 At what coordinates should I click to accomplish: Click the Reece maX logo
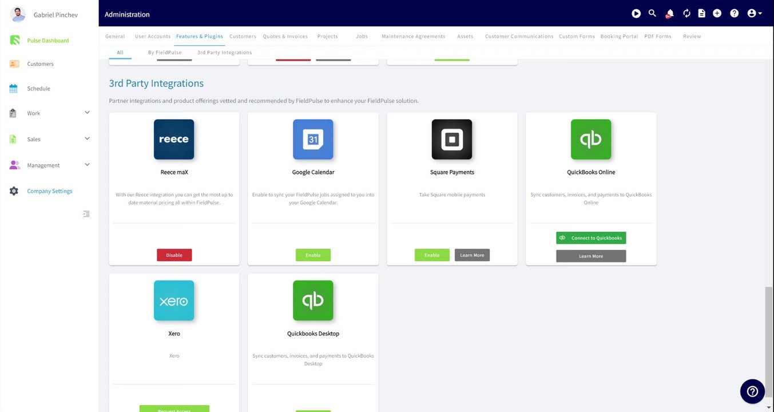pyautogui.click(x=174, y=139)
